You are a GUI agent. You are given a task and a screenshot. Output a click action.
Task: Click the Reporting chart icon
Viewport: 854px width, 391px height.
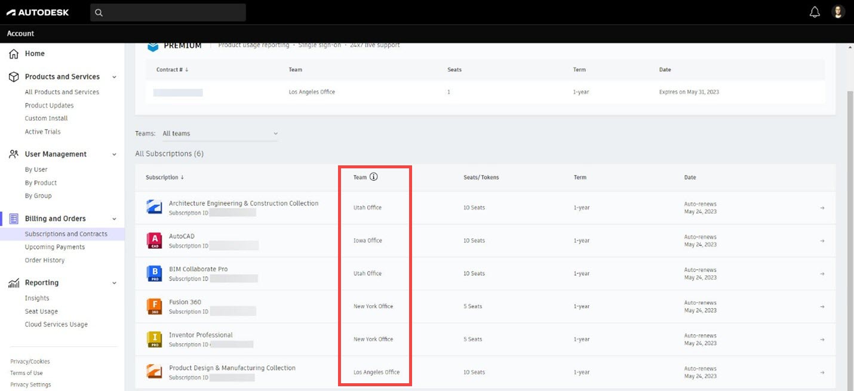pyautogui.click(x=14, y=283)
